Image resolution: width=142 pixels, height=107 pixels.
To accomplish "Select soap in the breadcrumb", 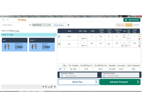I will (11, 35).
